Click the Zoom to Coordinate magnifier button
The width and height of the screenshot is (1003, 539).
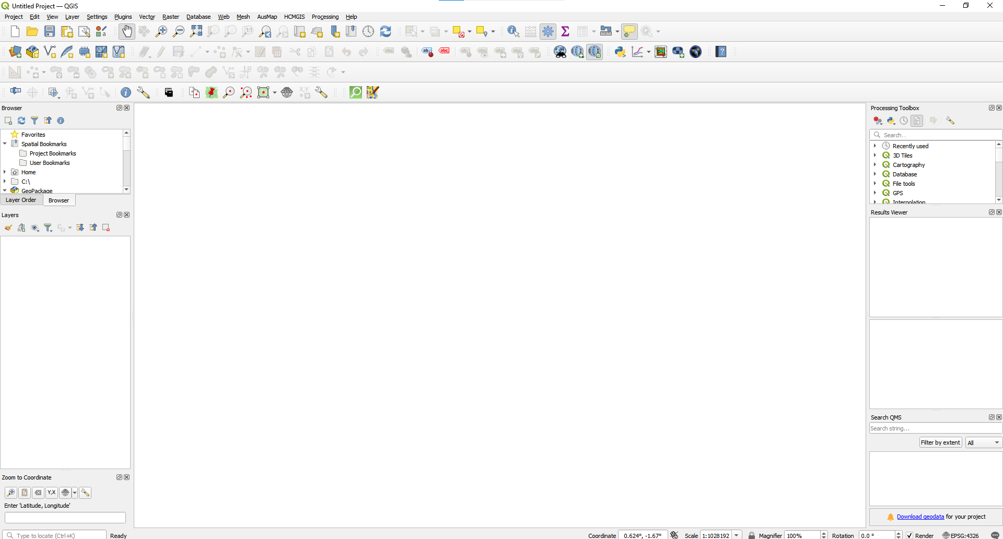coord(11,493)
